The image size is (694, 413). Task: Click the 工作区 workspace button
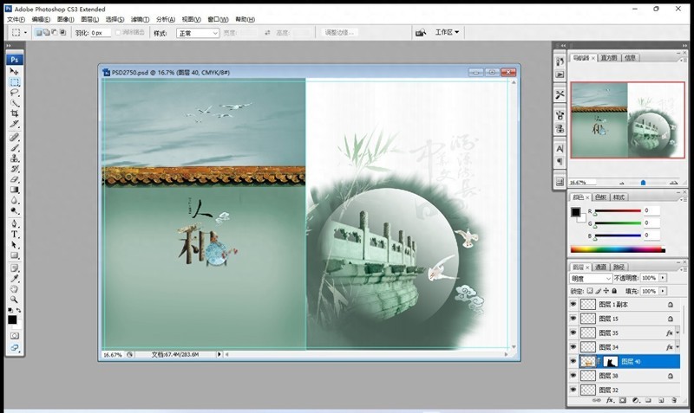[448, 32]
